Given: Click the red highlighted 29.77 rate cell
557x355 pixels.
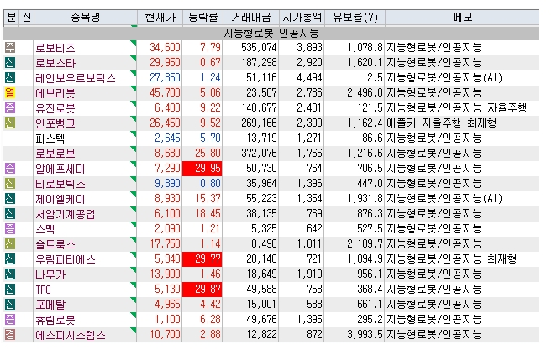Looking at the screenshot, I should [x=202, y=258].
